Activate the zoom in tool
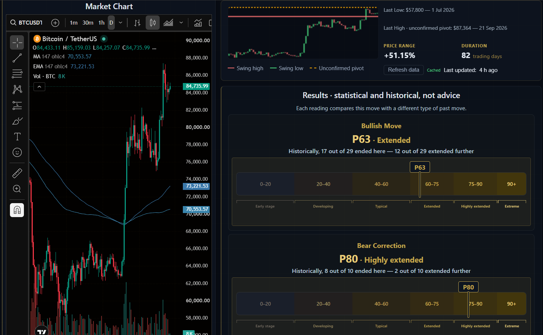Image resolution: width=543 pixels, height=335 pixels. (17, 189)
